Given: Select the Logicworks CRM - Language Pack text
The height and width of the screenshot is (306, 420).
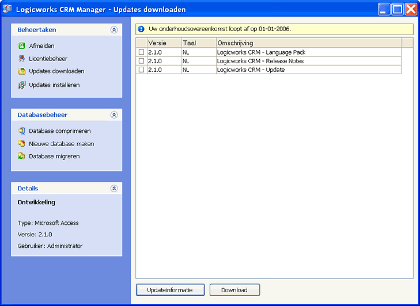Looking at the screenshot, I should (x=261, y=52).
